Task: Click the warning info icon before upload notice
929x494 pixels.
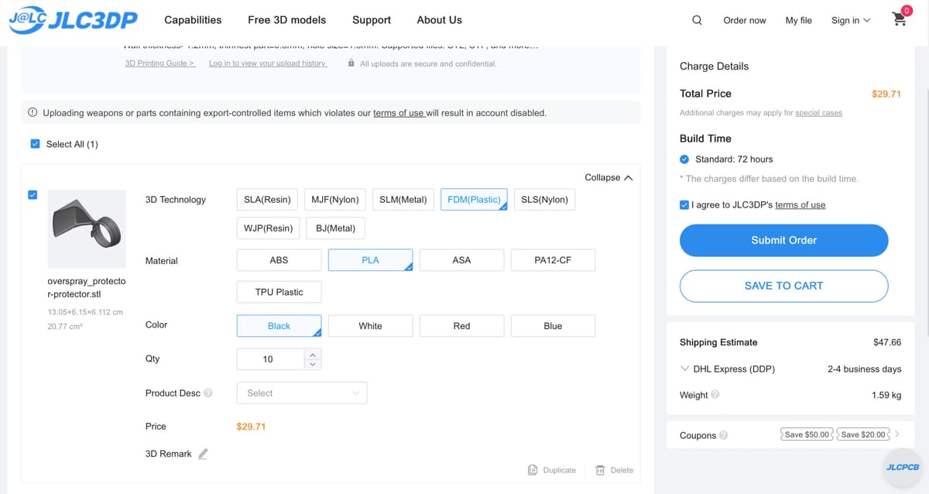Action: [33, 113]
